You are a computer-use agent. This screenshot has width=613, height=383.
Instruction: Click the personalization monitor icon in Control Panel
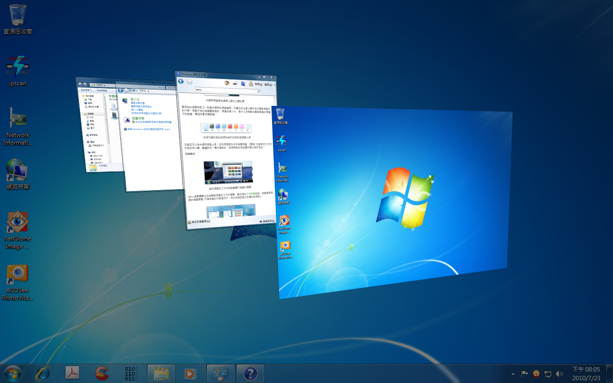(x=125, y=101)
